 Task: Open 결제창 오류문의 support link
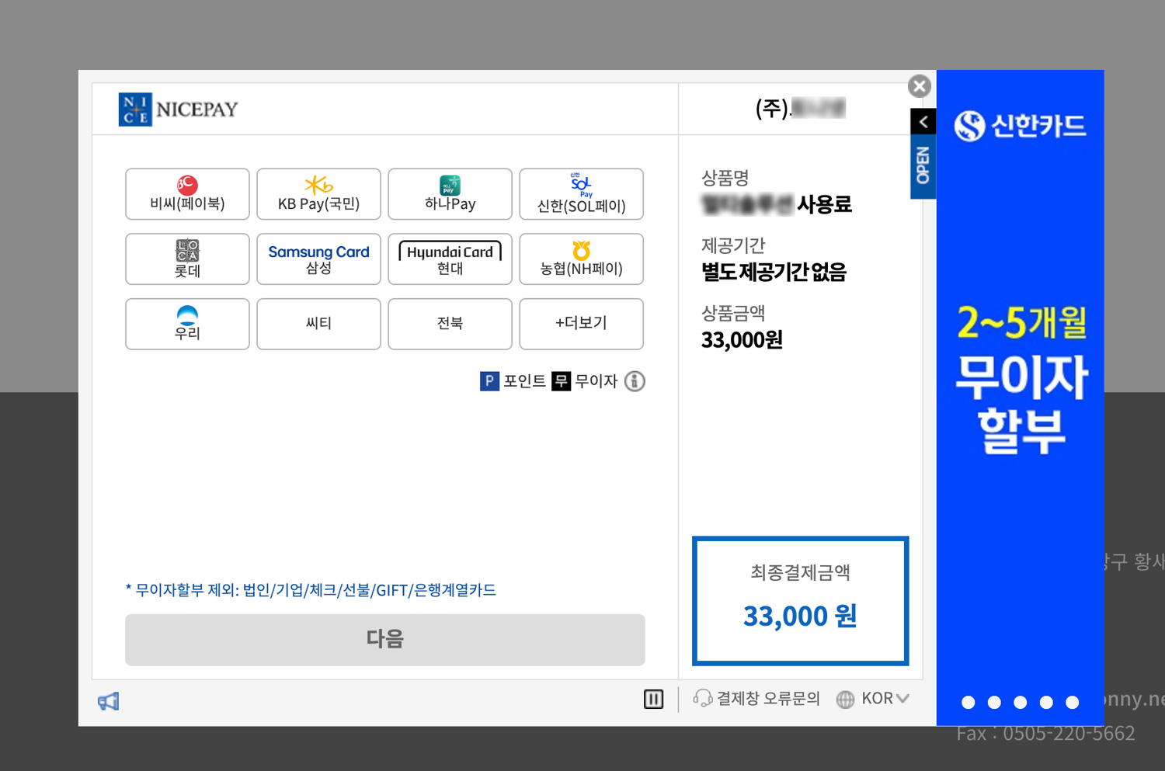point(756,699)
